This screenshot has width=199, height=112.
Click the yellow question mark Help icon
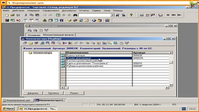(131, 15)
